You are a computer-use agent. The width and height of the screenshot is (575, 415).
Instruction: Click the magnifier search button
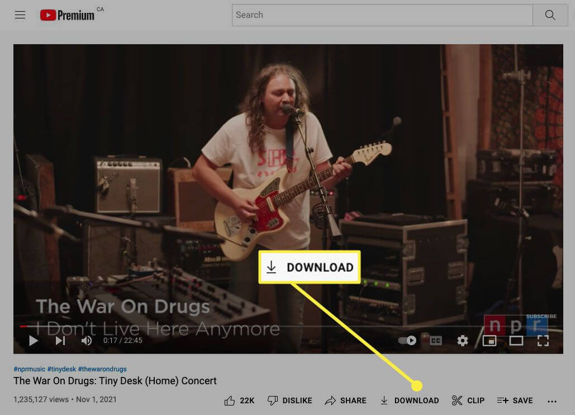pyautogui.click(x=550, y=15)
